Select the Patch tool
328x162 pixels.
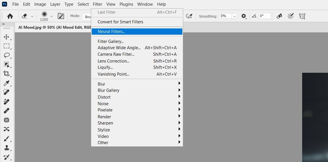7,120
